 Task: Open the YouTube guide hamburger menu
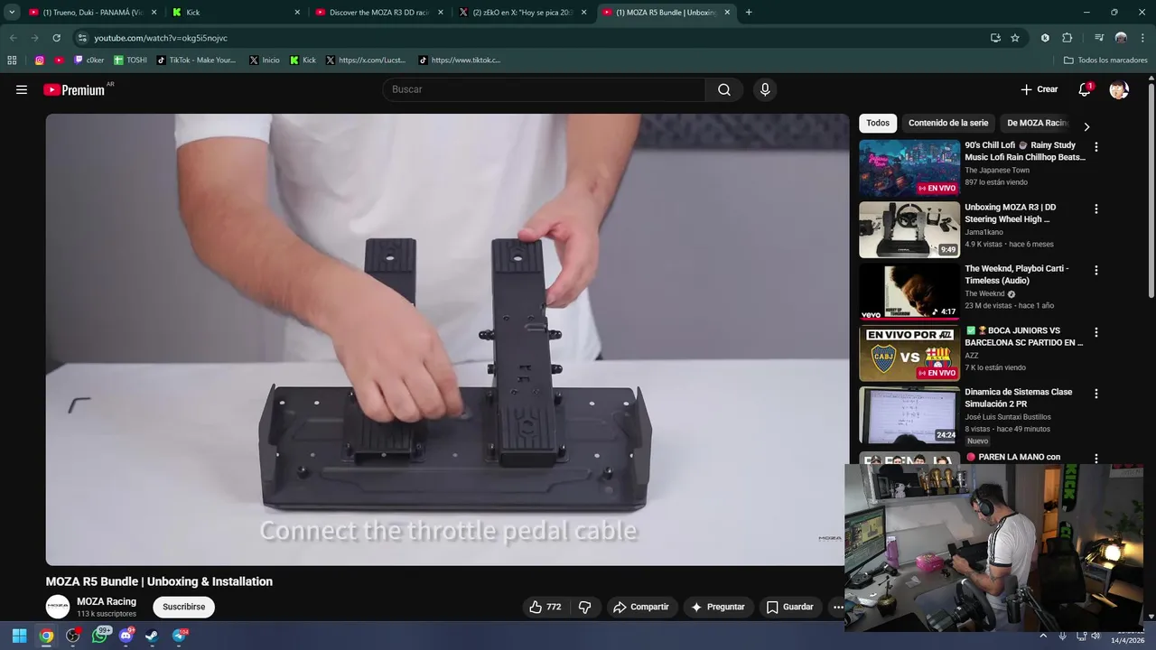click(22, 89)
